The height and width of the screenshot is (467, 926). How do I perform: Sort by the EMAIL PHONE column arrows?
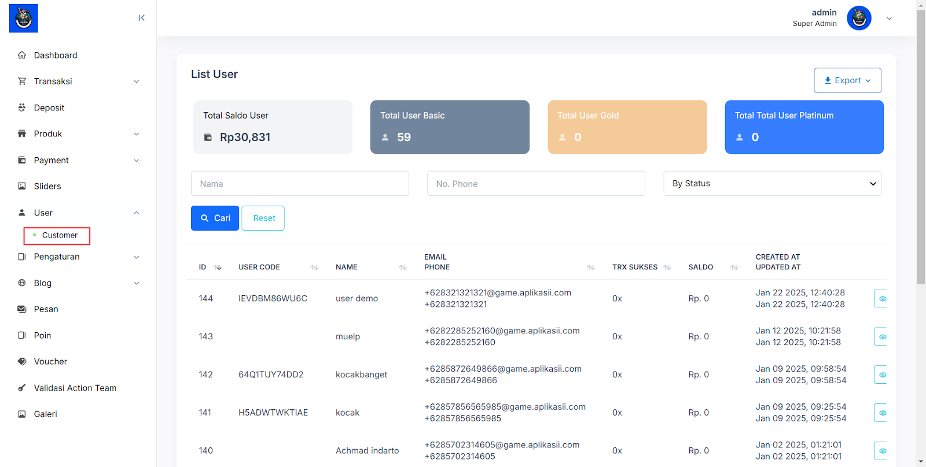[591, 267]
